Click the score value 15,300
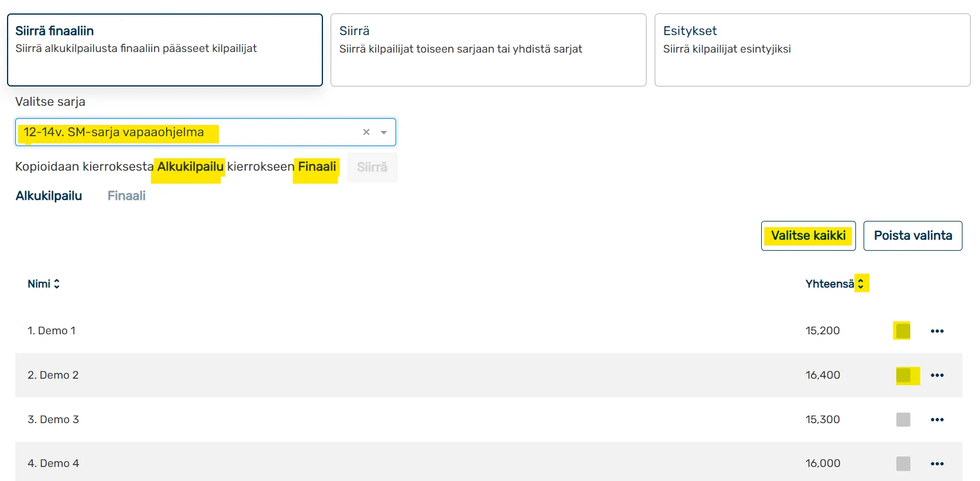This screenshot has width=980, height=481. (x=823, y=420)
